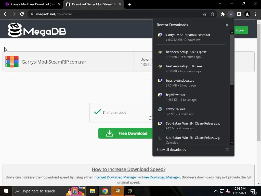Viewport: 261px width, 196px height.
Task: Open Garrys-Mod-SteamRIP.com.rar in downloads list
Action: tap(191, 37)
